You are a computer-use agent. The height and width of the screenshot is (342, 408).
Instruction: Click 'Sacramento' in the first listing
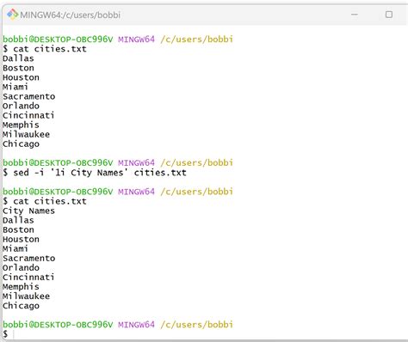click(x=29, y=96)
